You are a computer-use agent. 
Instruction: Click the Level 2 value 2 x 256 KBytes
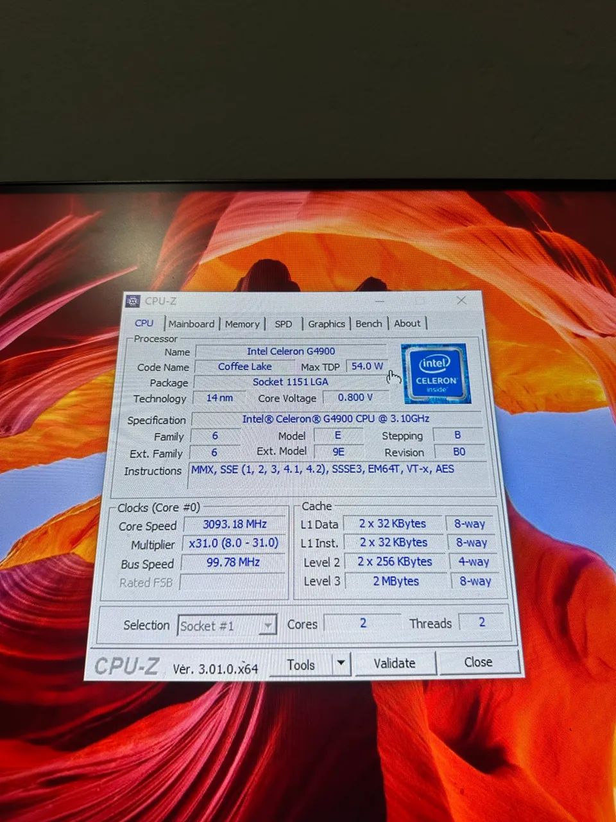[395, 562]
